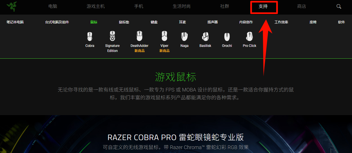The width and height of the screenshot is (352, 153).
Task: Choose the Basilisk mouse icon
Action: pos(205,36)
